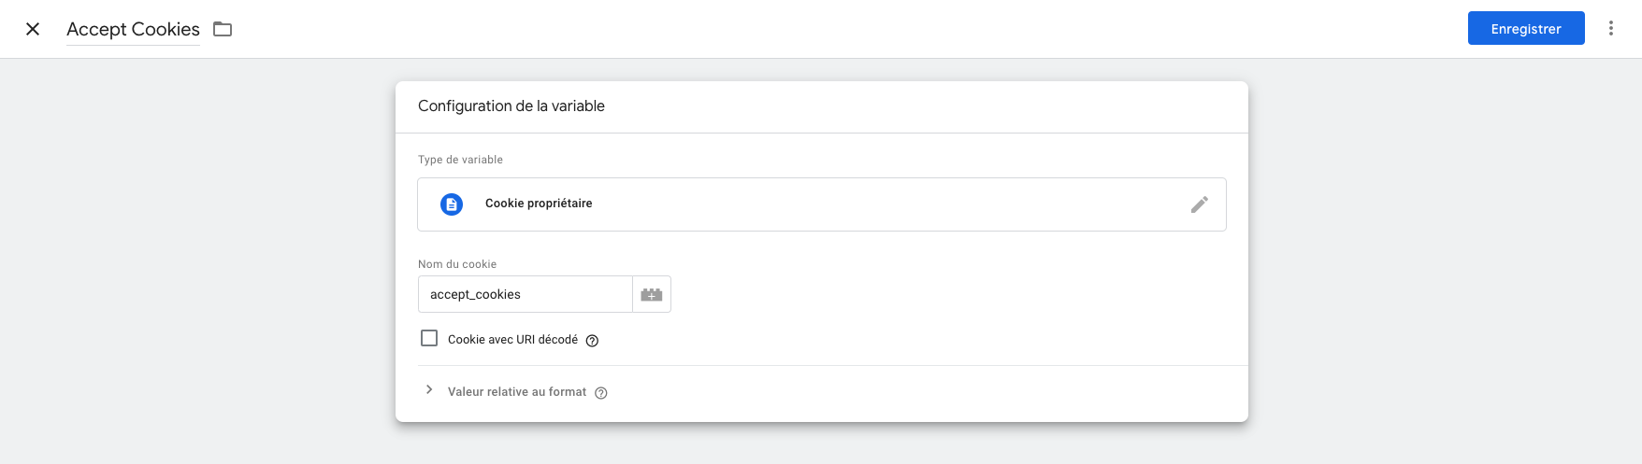Click the Configuration de la variable header
This screenshot has height=464, width=1642.
[x=511, y=106]
